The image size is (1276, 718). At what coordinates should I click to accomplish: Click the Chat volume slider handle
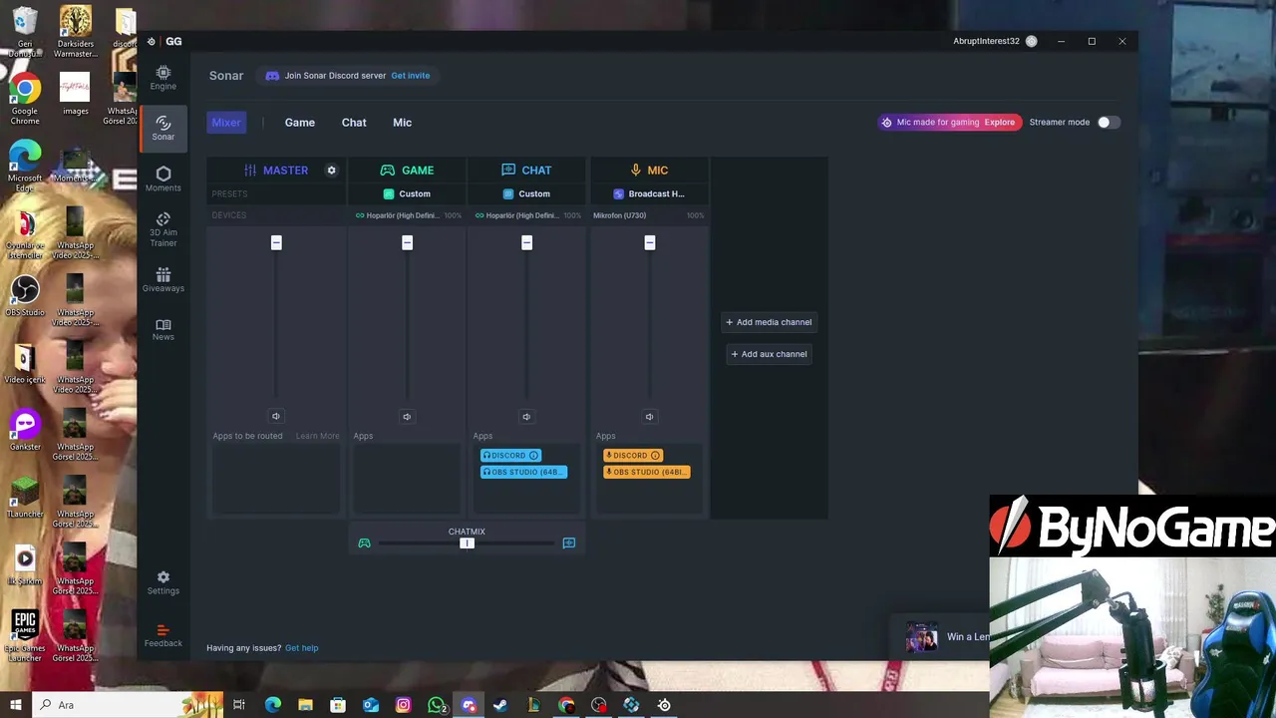pyautogui.click(x=526, y=243)
